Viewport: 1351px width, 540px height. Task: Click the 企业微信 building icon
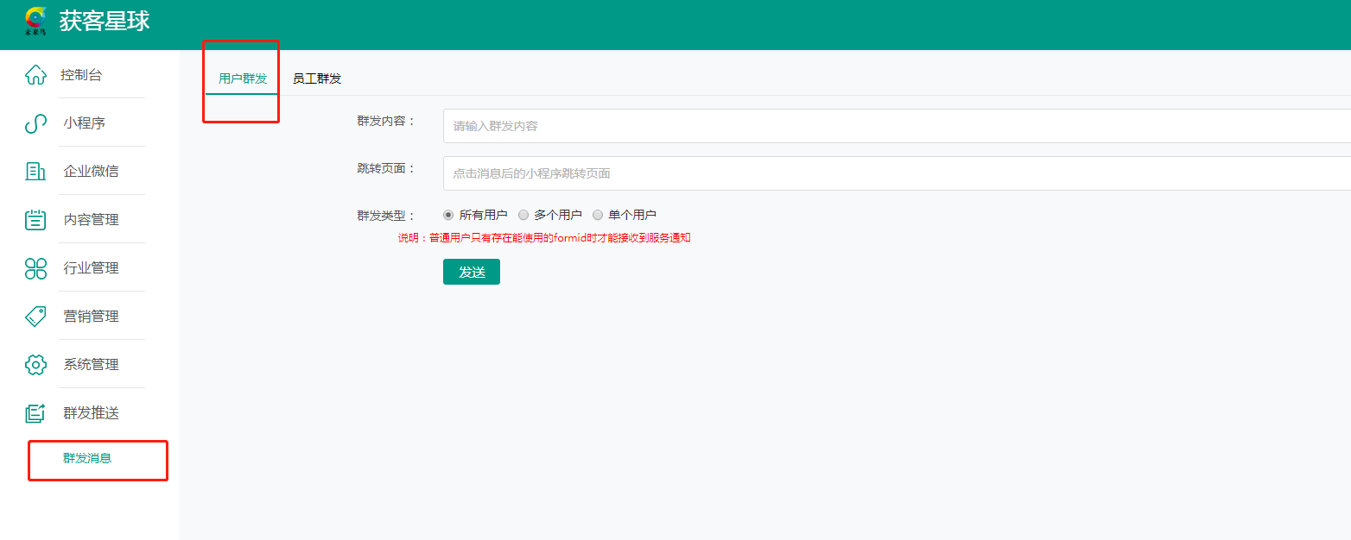pyautogui.click(x=35, y=172)
